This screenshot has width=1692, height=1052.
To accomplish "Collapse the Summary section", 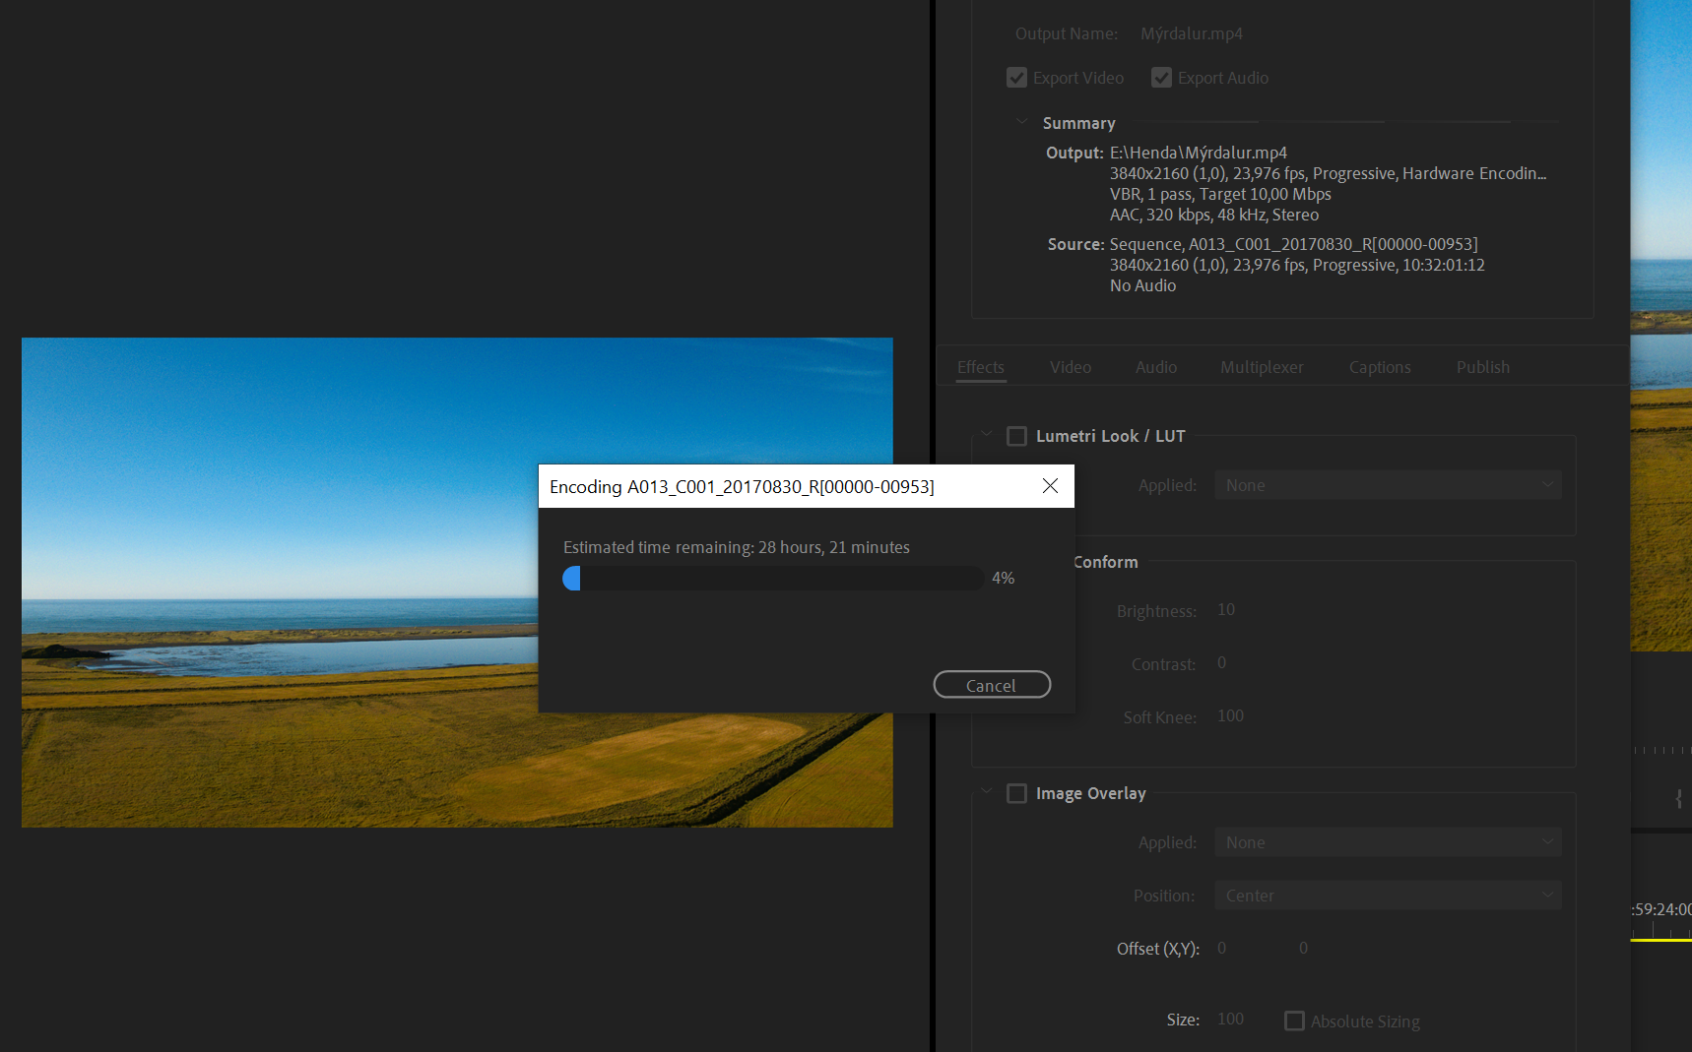I will tap(1021, 121).
